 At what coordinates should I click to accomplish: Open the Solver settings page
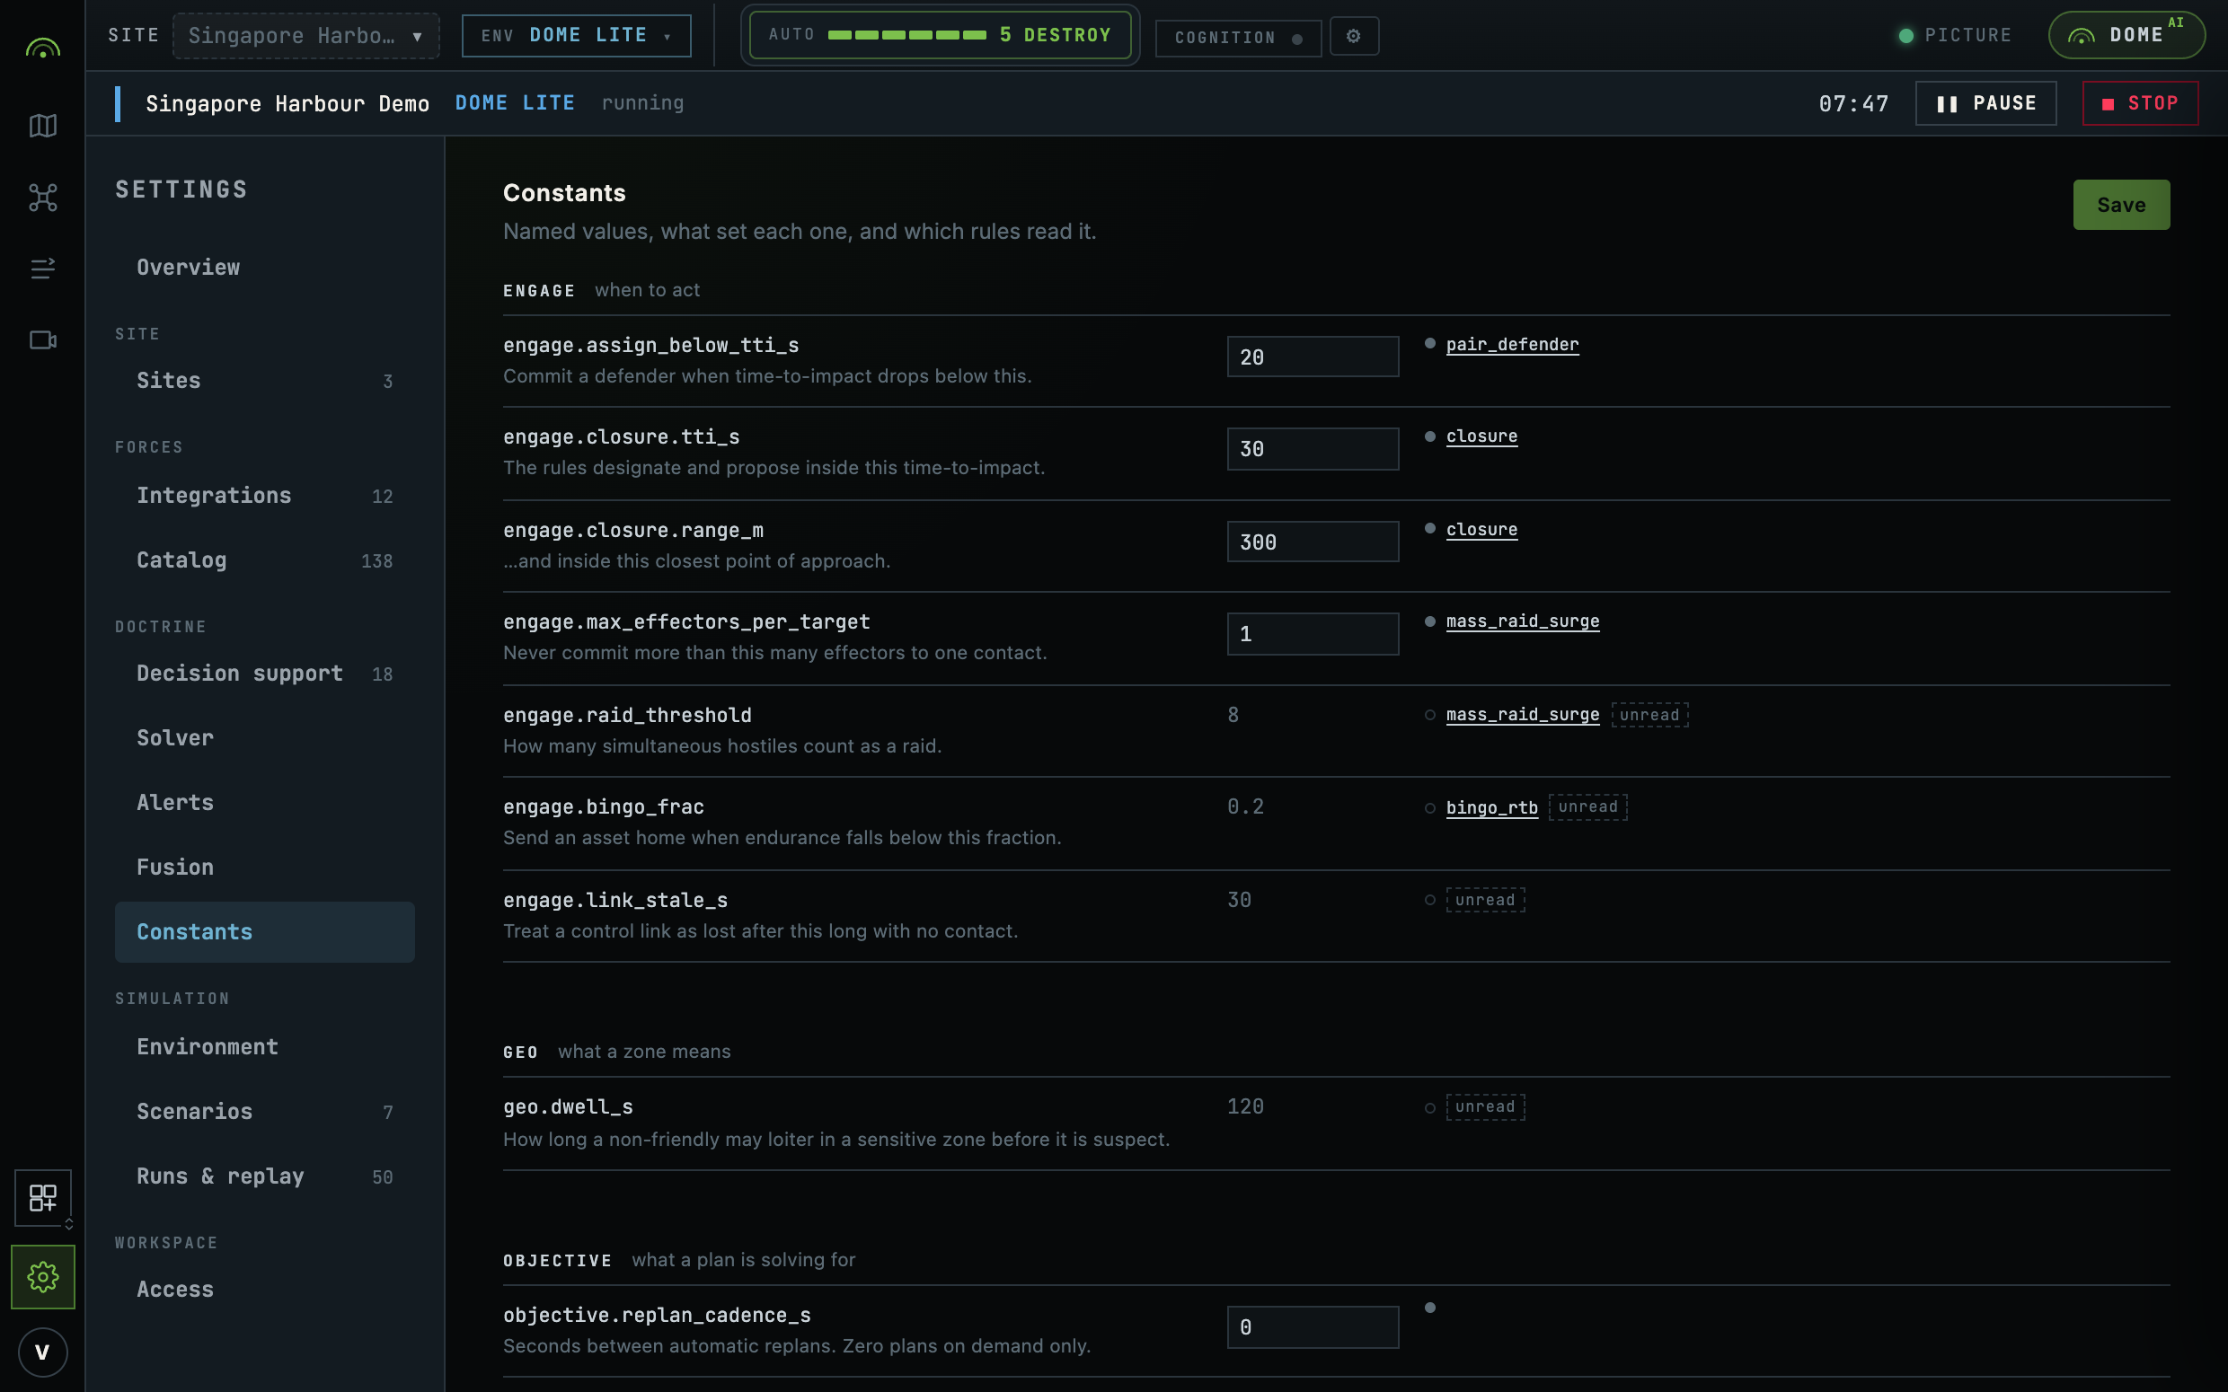(264, 737)
